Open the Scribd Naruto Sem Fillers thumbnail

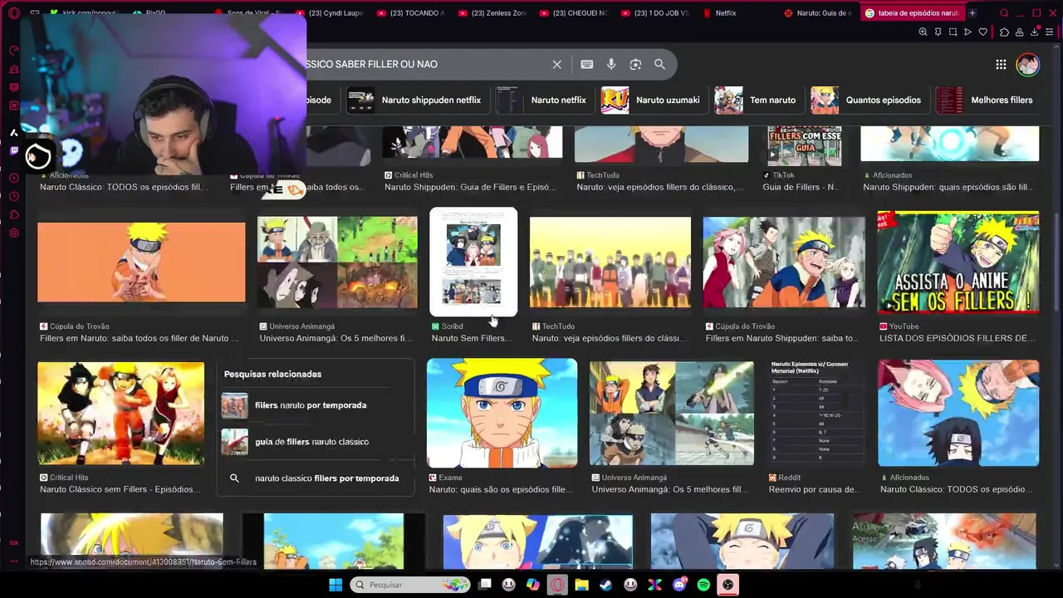pos(473,262)
